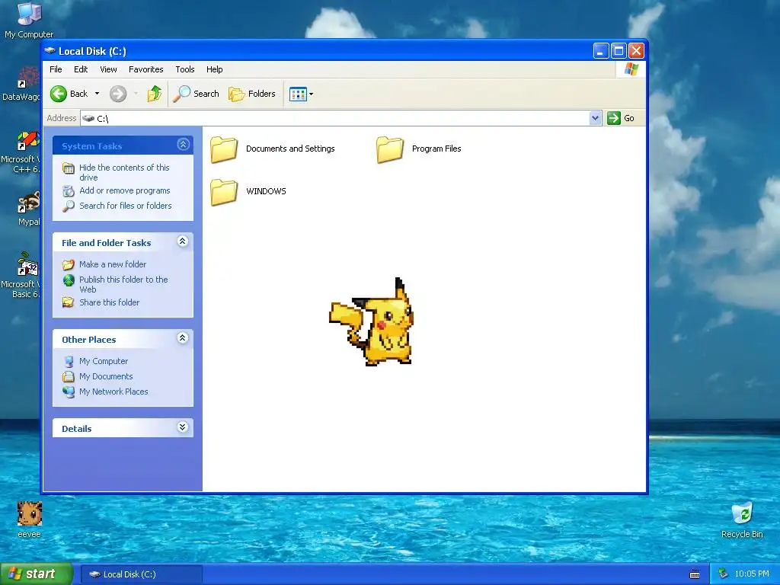Open the Edit menu
Viewport: 780px width, 585px height.
pos(81,69)
